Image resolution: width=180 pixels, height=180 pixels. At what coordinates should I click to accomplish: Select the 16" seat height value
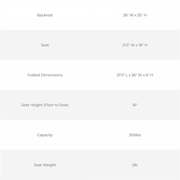[135, 105]
